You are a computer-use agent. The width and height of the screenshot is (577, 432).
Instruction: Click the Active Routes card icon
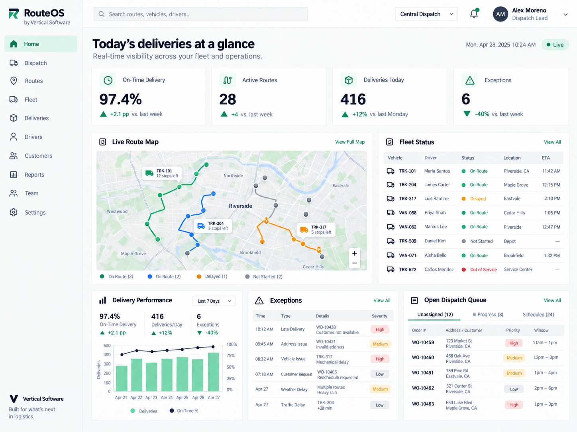point(228,80)
